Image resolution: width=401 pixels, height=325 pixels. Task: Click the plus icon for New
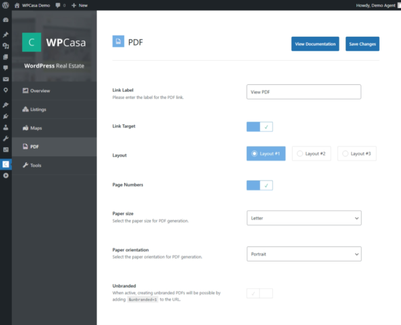pyautogui.click(x=74, y=5)
